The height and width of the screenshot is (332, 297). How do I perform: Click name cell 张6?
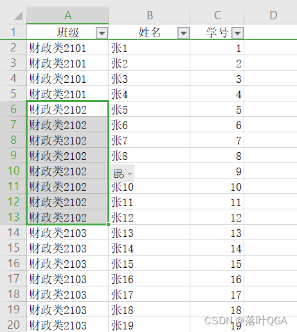point(149,125)
